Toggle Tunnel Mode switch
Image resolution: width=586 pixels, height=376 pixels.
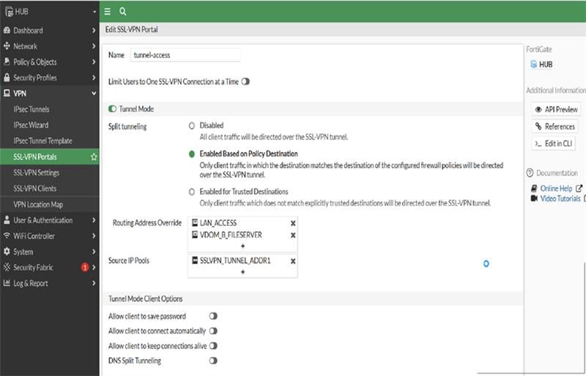pos(113,109)
